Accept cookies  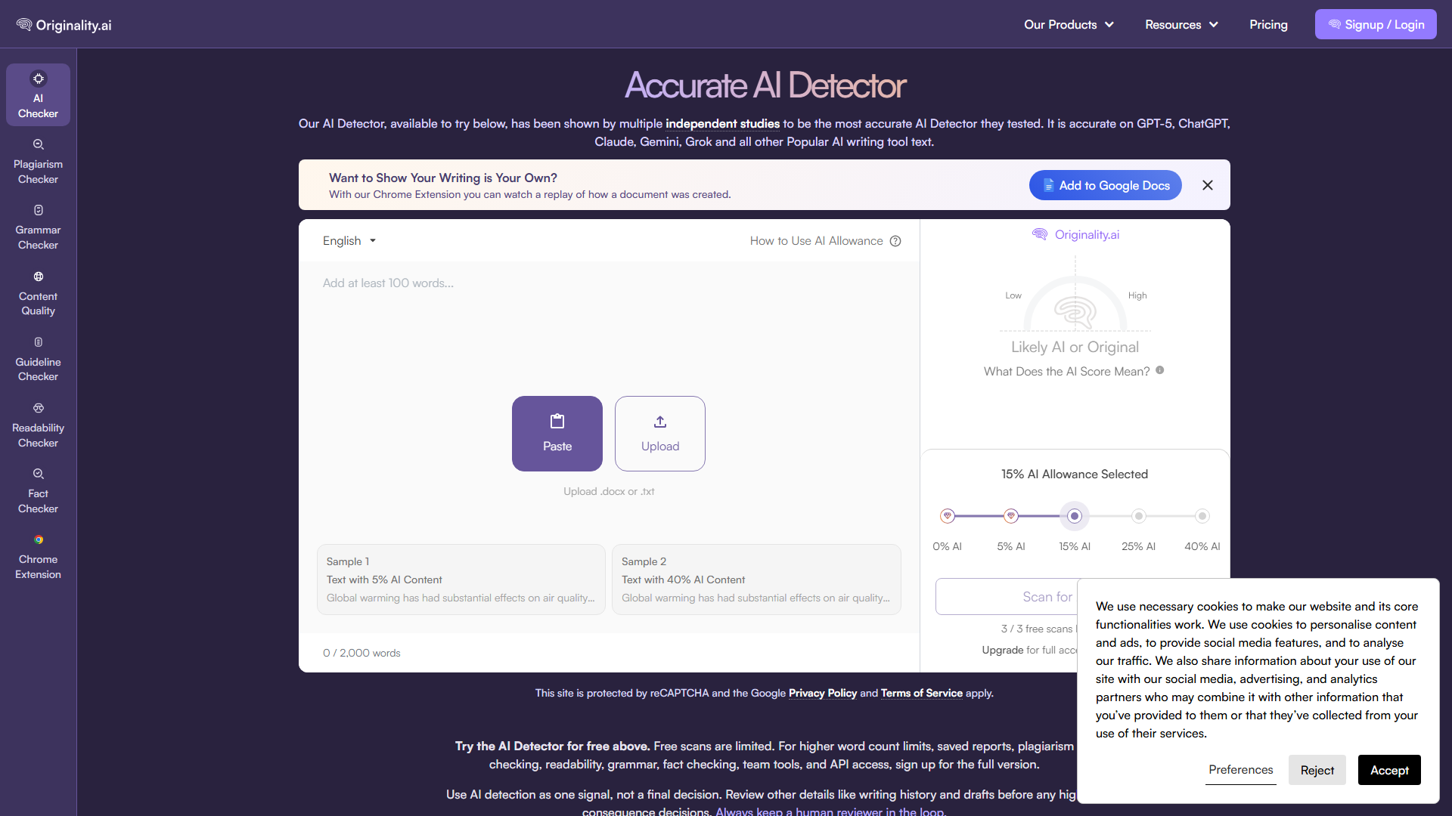(1389, 770)
